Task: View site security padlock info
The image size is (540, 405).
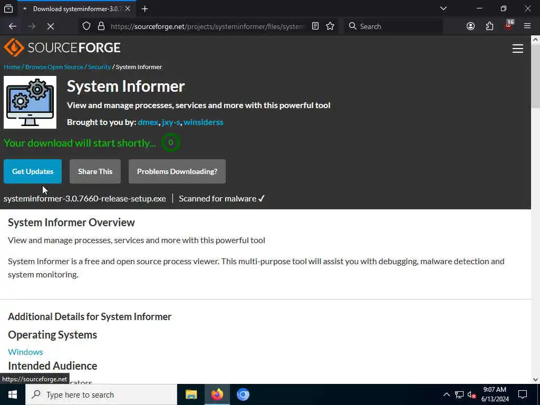Action: point(101,26)
